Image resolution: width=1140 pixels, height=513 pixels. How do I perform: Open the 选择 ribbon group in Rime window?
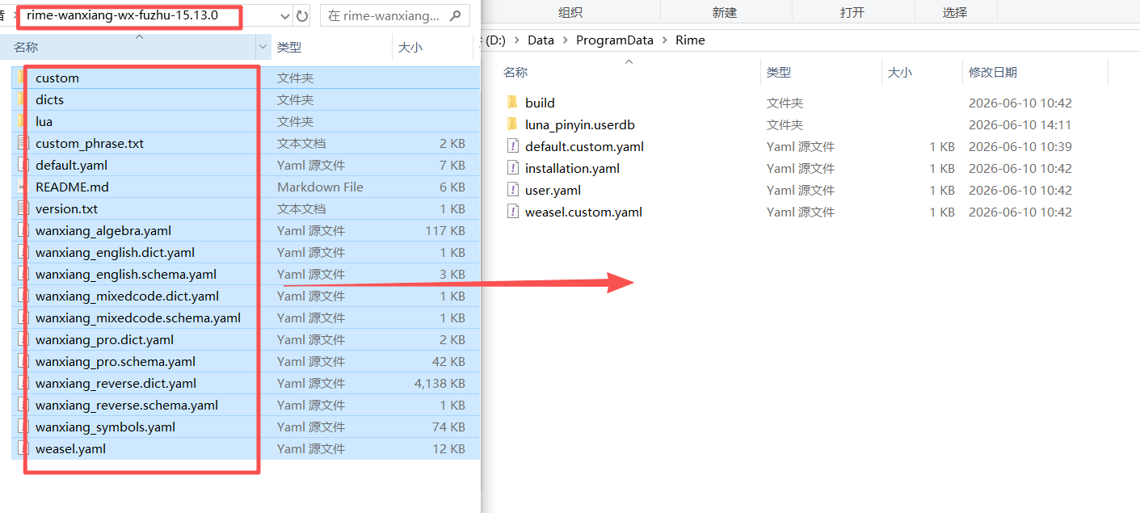[955, 12]
